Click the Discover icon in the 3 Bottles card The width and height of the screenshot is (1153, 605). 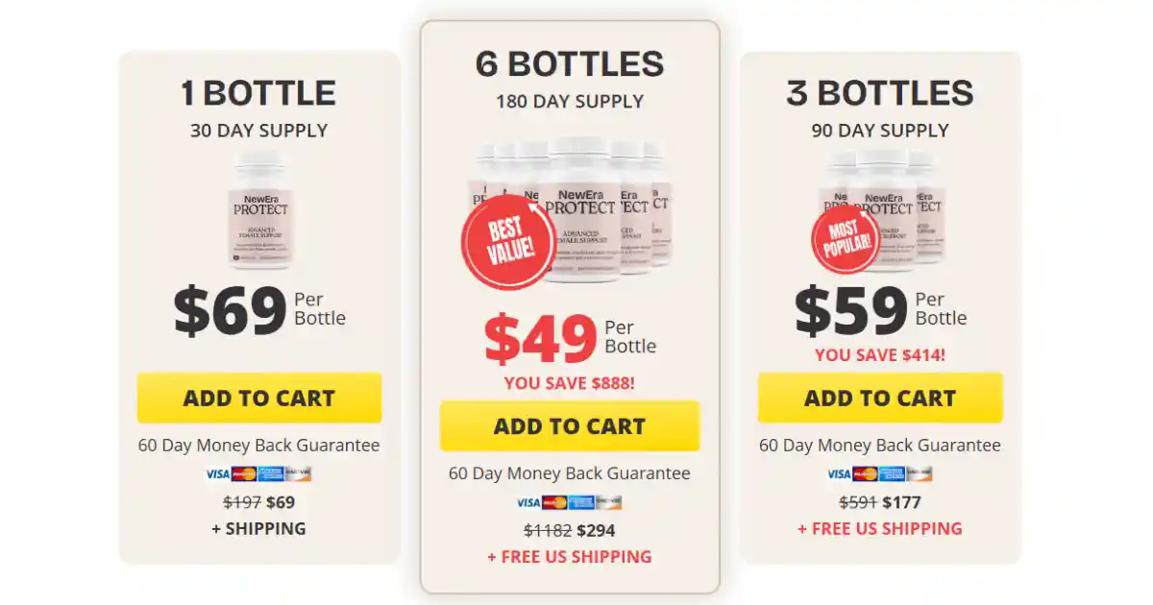[920, 473]
